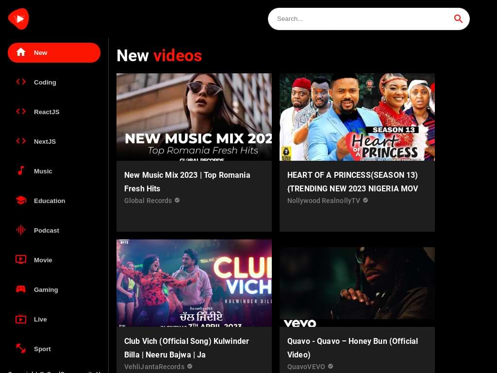Click verified badge next to Global Records

tap(177, 200)
